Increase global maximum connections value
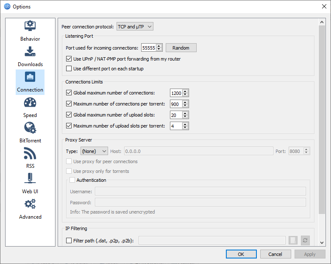This screenshot has height=264, width=331. (185, 91)
